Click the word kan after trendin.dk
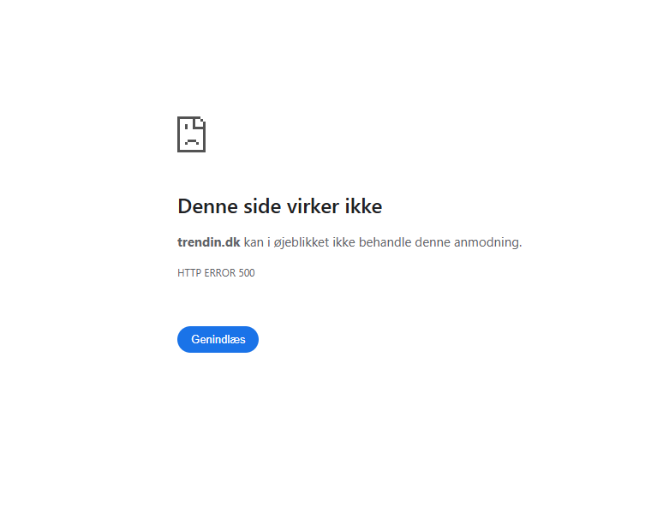The image size is (657, 512). coord(254,242)
